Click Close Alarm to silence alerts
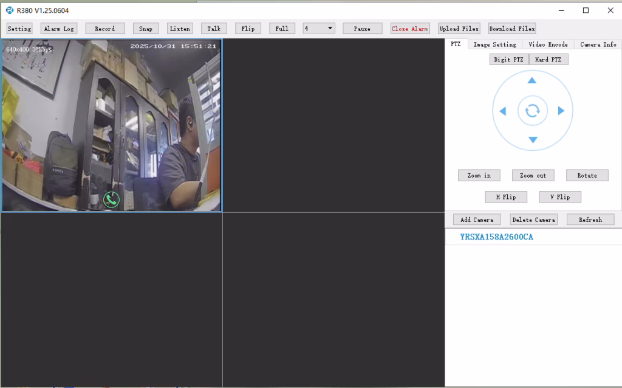Image resolution: width=622 pixels, height=388 pixels. [409, 28]
